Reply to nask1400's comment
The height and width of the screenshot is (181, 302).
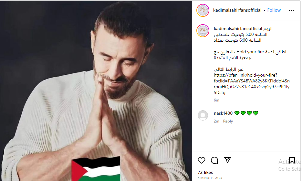click(x=228, y=121)
